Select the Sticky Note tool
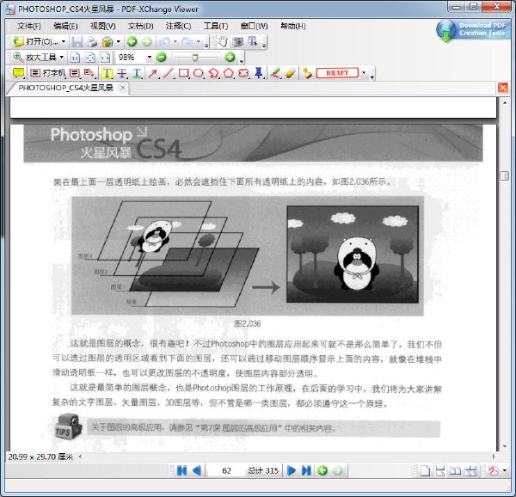 [x=18, y=73]
